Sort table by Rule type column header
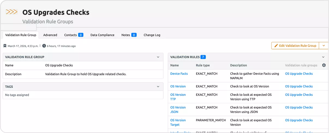This screenshot has width=329, height=133. 203,65
